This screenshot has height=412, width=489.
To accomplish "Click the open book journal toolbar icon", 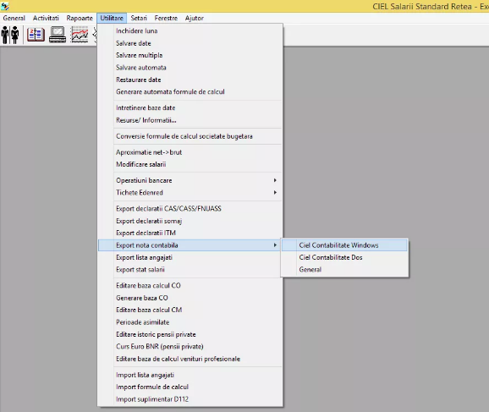I will [36, 35].
